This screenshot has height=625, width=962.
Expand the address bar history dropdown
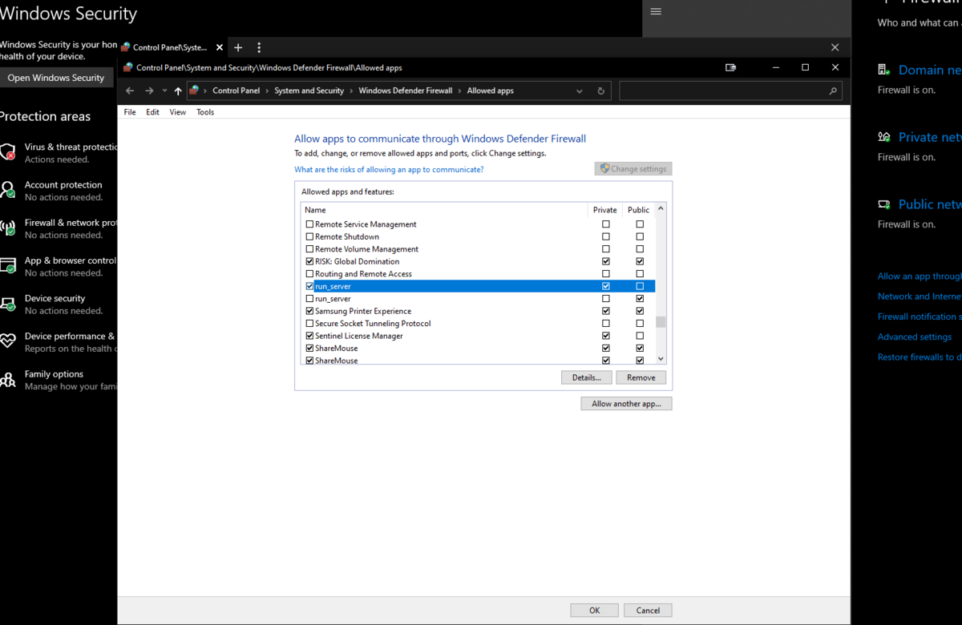point(581,91)
